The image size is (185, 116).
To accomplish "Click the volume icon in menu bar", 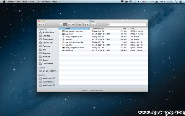I will point(139,1).
